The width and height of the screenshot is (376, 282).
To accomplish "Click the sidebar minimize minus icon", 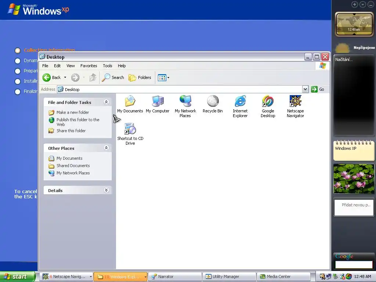I will (371, 4).
